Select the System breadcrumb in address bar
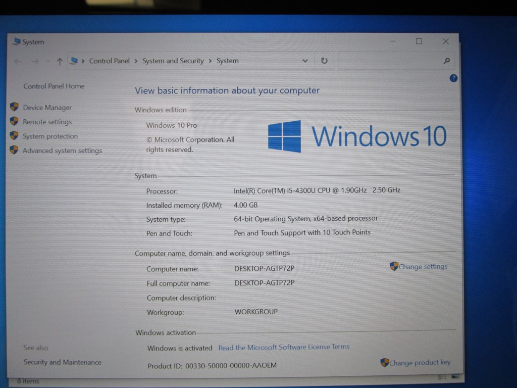Viewport: 517px width, 388px height. click(x=228, y=61)
